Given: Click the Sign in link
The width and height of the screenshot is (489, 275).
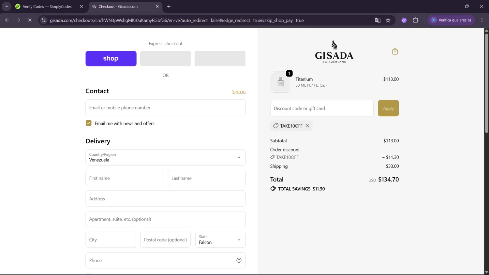Looking at the screenshot, I should coord(239,92).
